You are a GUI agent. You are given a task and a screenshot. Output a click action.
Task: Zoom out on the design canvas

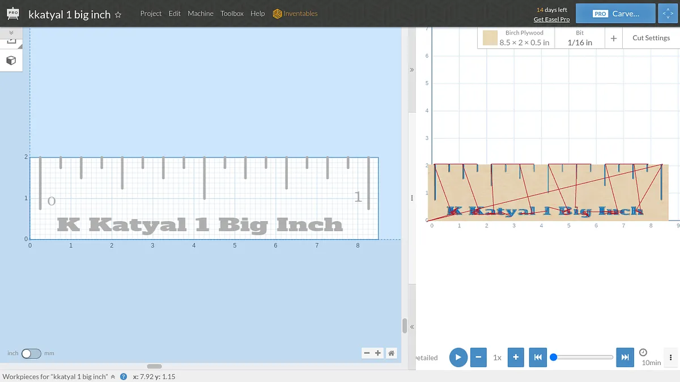[x=367, y=353]
